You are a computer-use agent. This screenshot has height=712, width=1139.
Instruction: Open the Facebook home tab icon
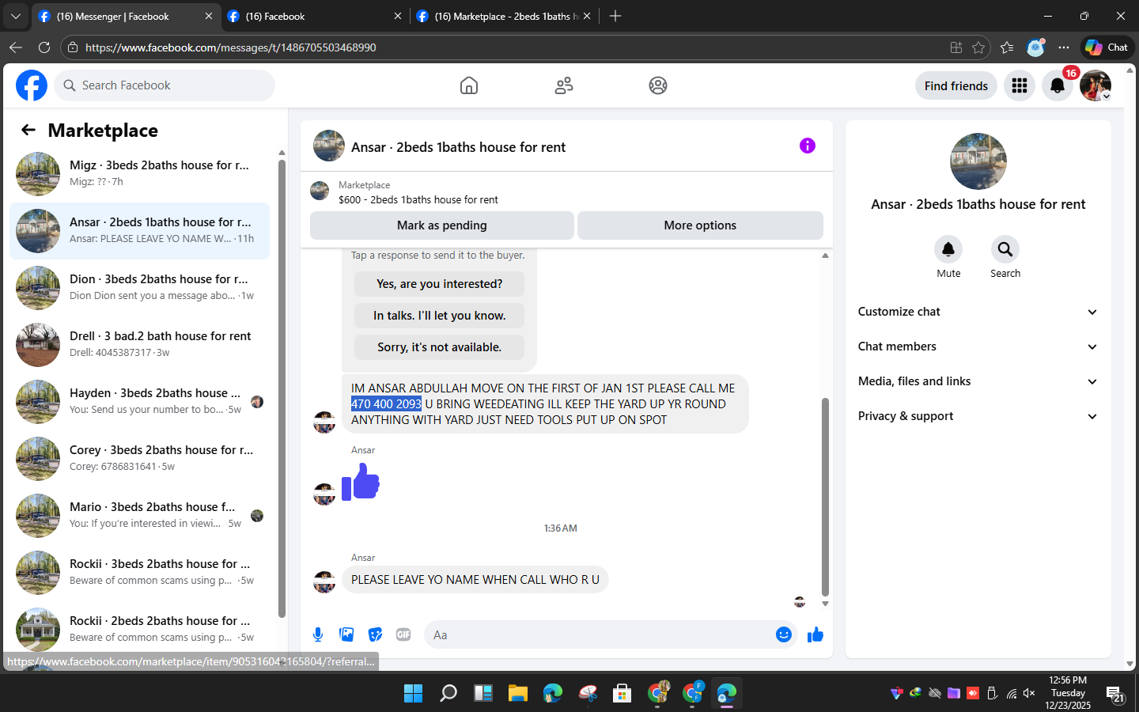[469, 85]
